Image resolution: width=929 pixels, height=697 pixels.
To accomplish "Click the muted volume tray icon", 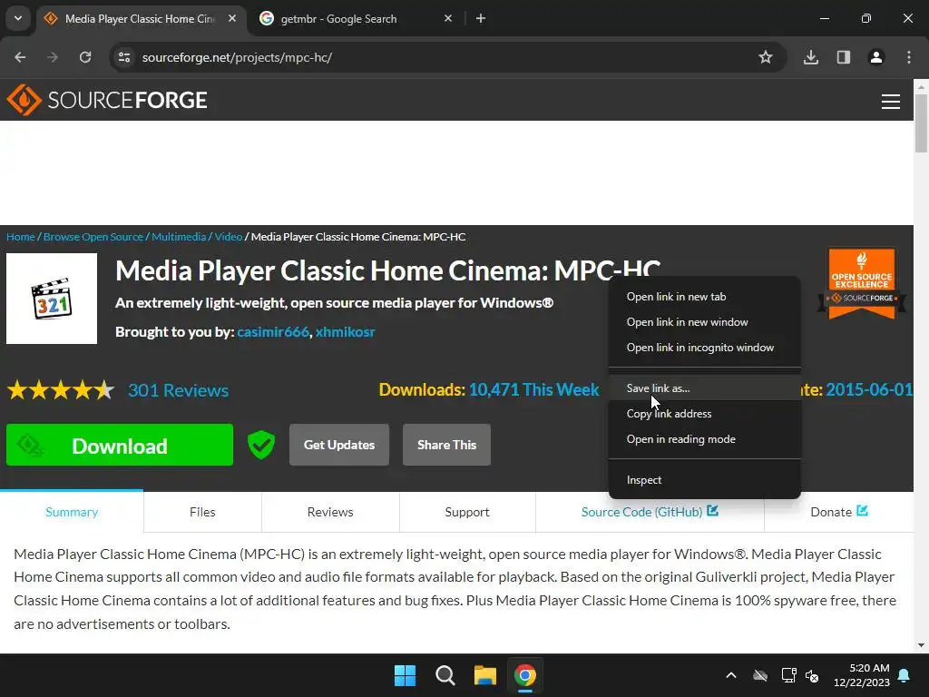I will (x=812, y=675).
